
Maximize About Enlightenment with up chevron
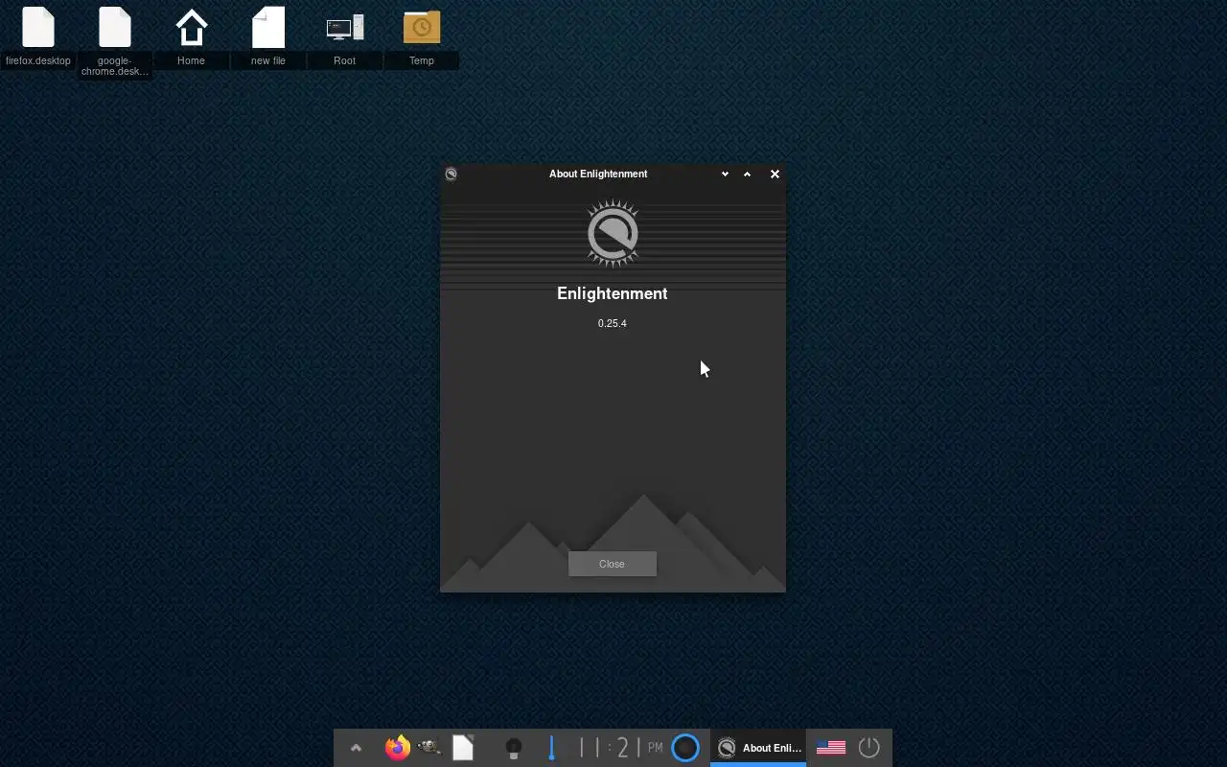(x=747, y=174)
